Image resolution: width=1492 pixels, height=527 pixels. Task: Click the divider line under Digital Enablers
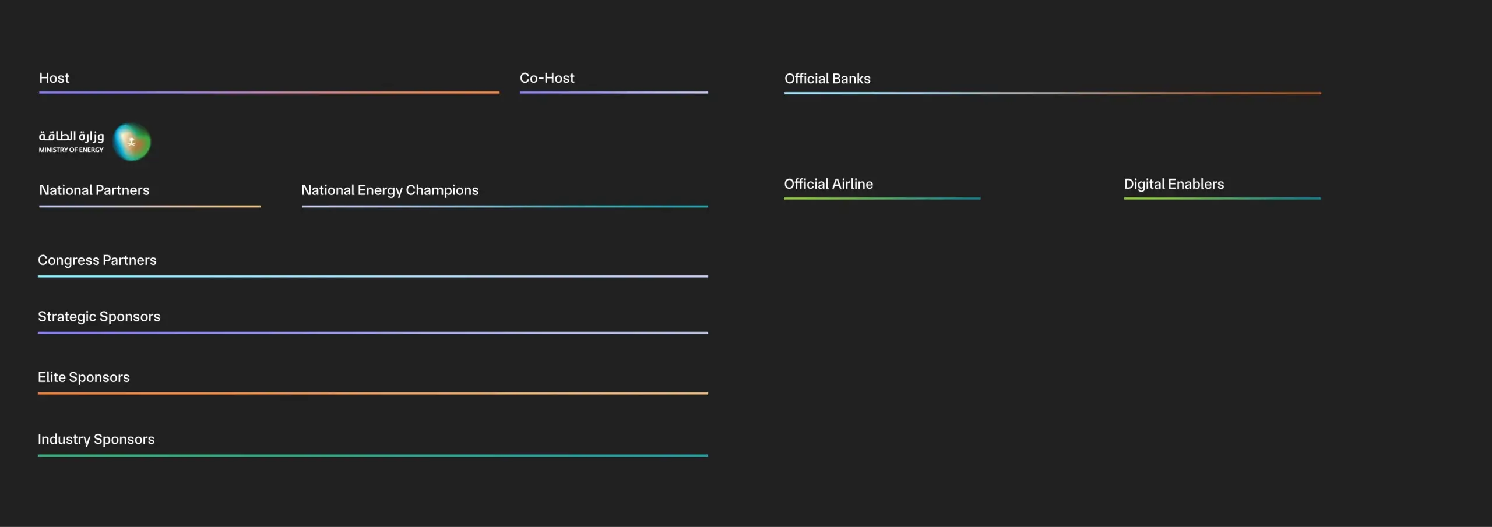[1222, 199]
